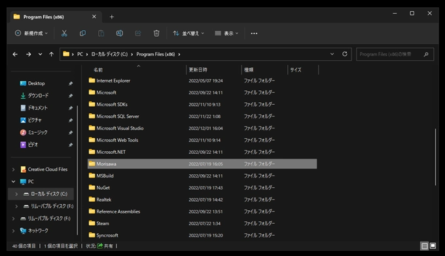
Task: Click the file list vertical scrollbar
Action: tap(435, 157)
